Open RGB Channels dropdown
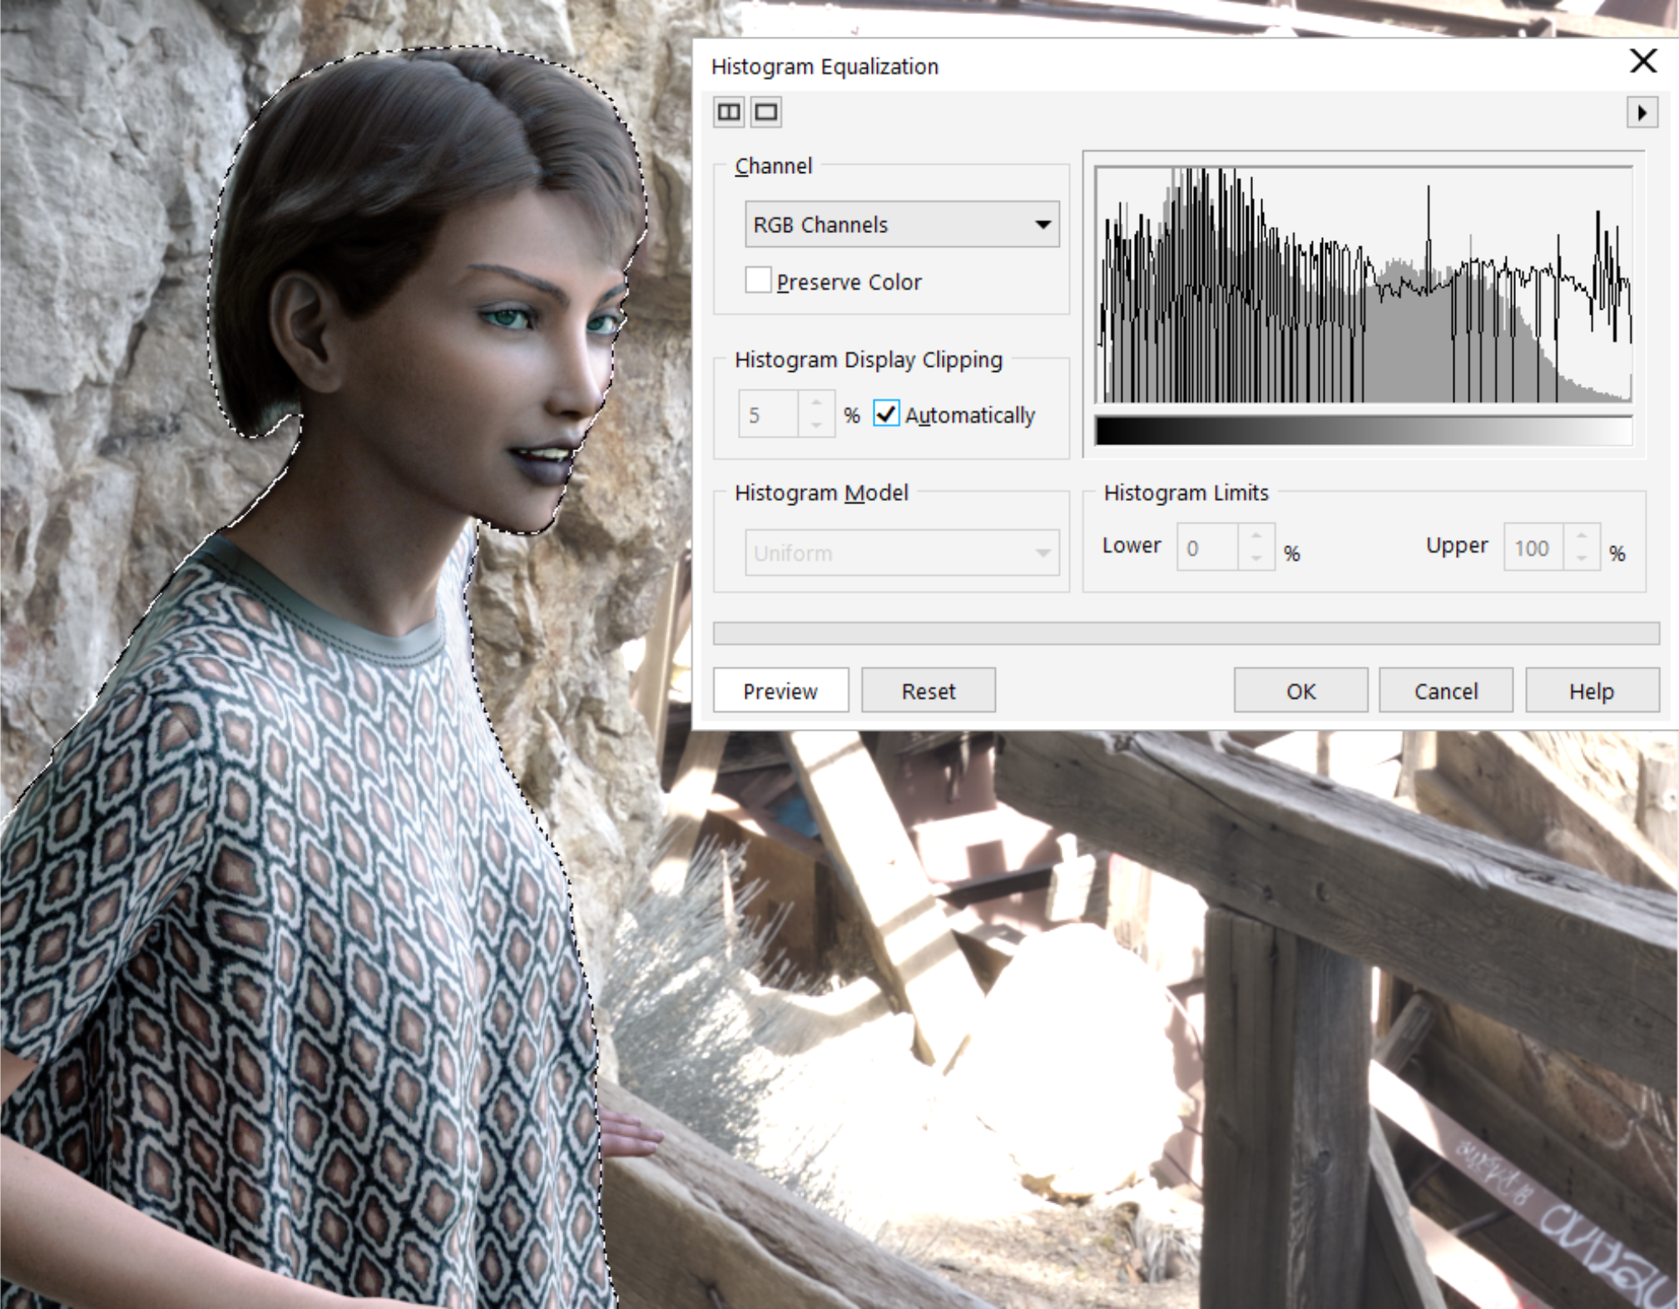 click(x=901, y=224)
